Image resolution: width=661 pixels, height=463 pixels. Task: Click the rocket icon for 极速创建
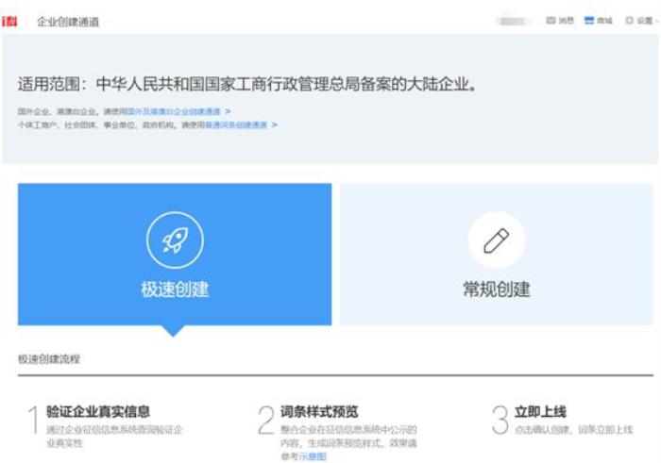[x=175, y=240]
